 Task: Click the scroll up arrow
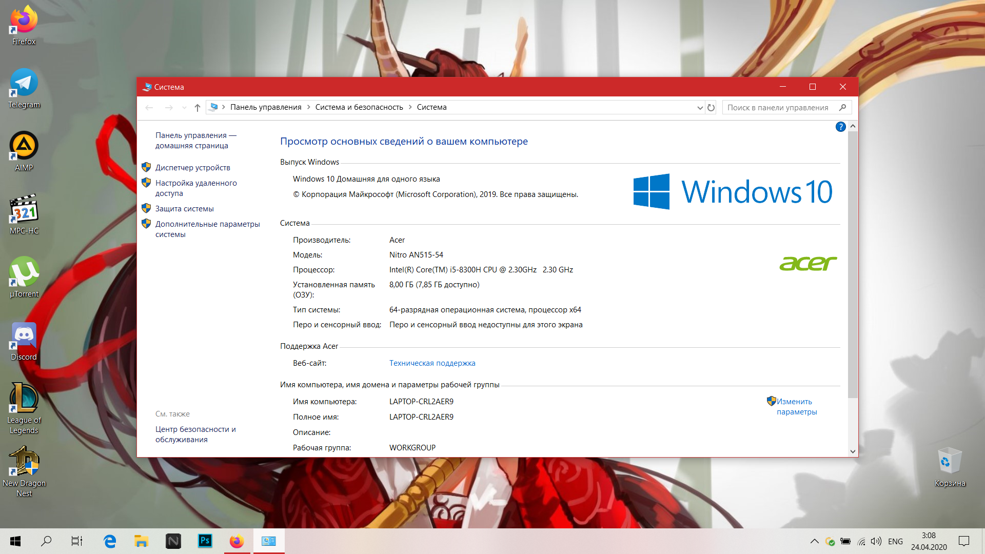(853, 126)
